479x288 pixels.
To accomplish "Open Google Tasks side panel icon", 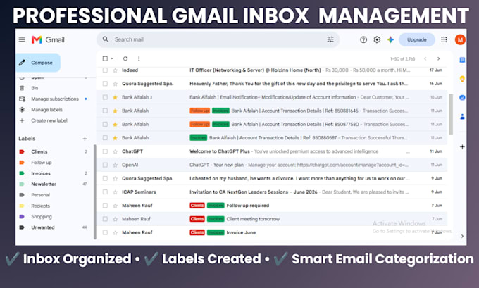I will point(462,98).
